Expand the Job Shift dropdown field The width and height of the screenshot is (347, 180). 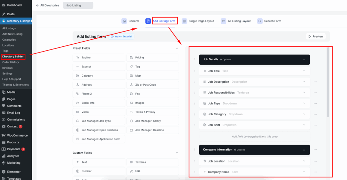(304, 125)
